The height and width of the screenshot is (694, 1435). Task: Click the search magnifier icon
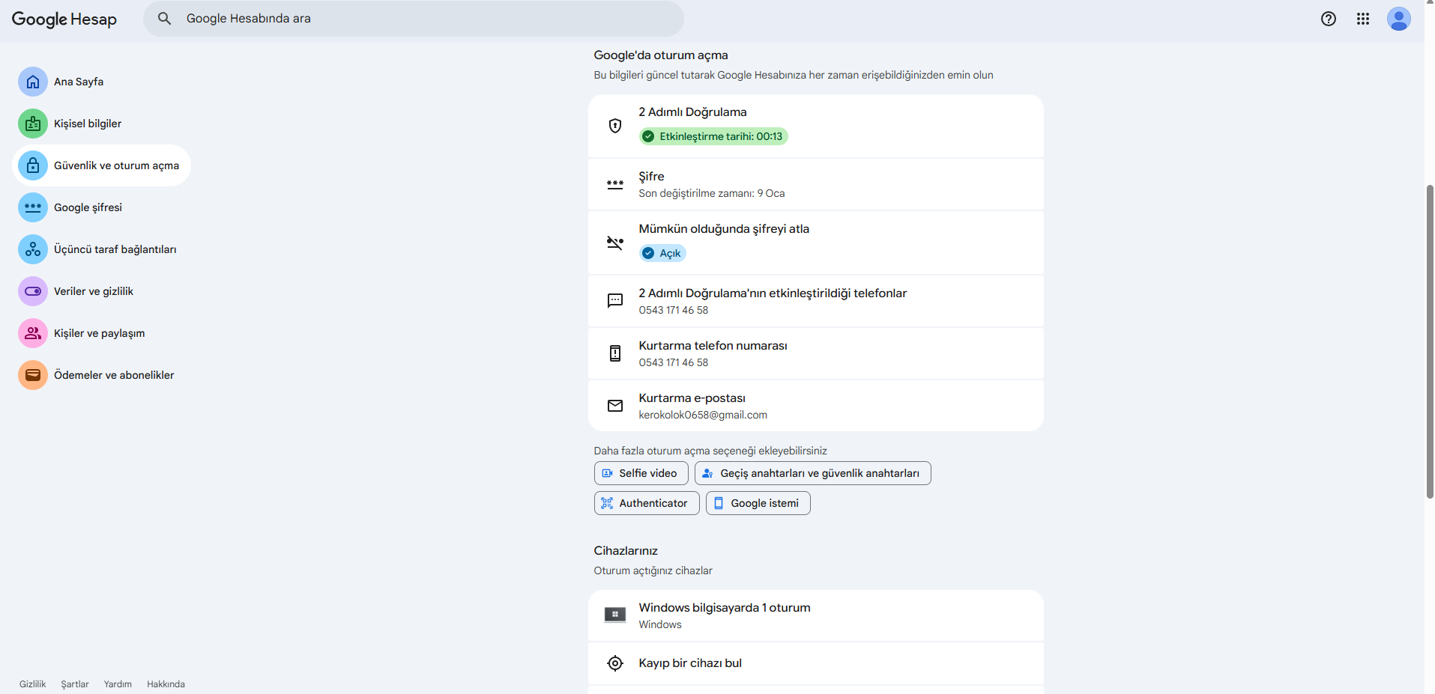pyautogui.click(x=164, y=19)
